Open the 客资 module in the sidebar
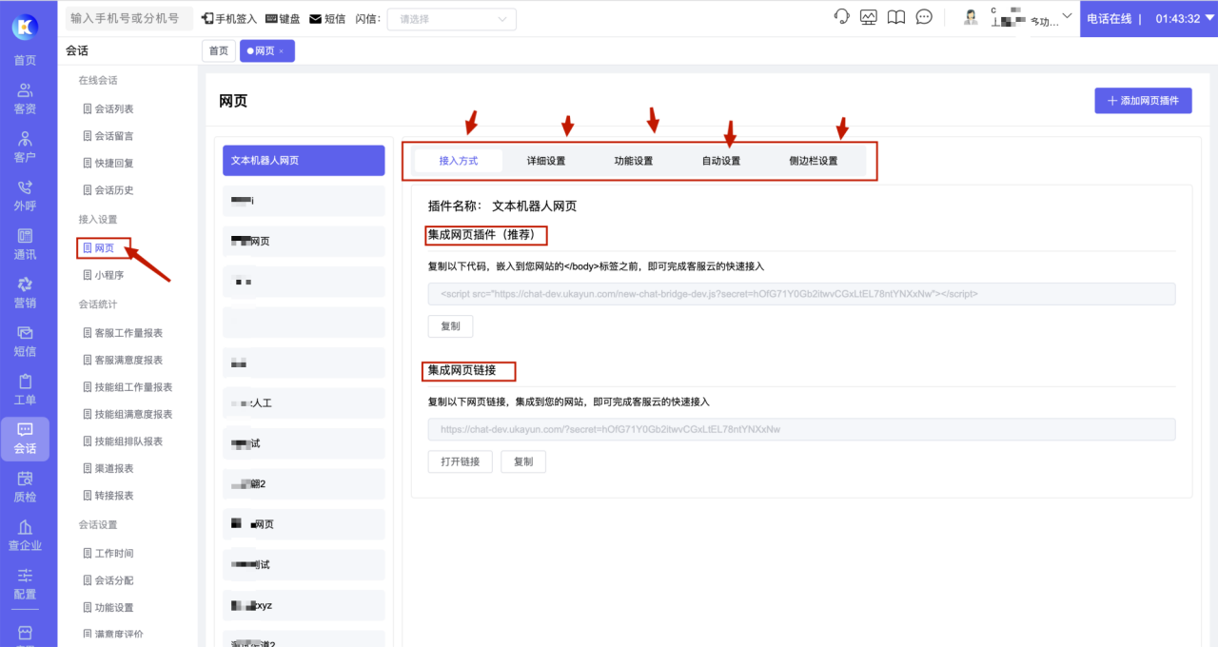 point(26,99)
